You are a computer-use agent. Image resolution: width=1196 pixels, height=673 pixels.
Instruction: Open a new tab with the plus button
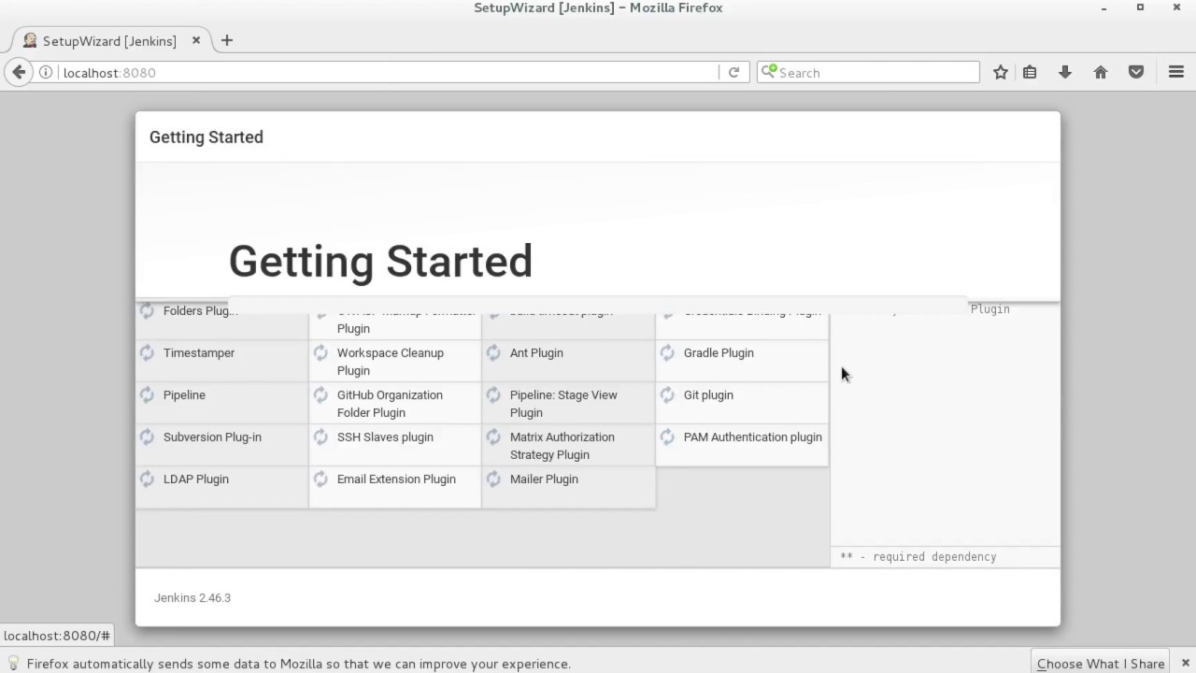point(226,40)
